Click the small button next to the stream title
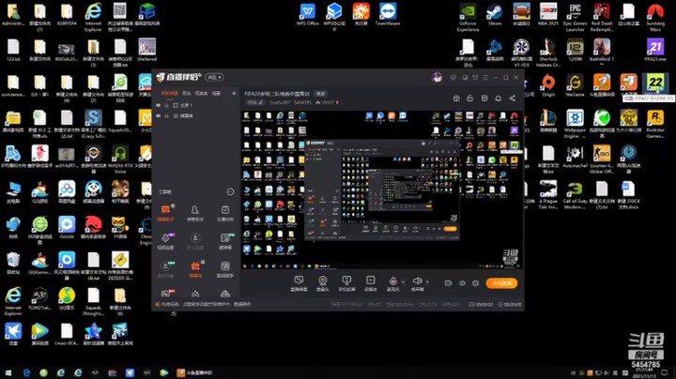 [320, 94]
